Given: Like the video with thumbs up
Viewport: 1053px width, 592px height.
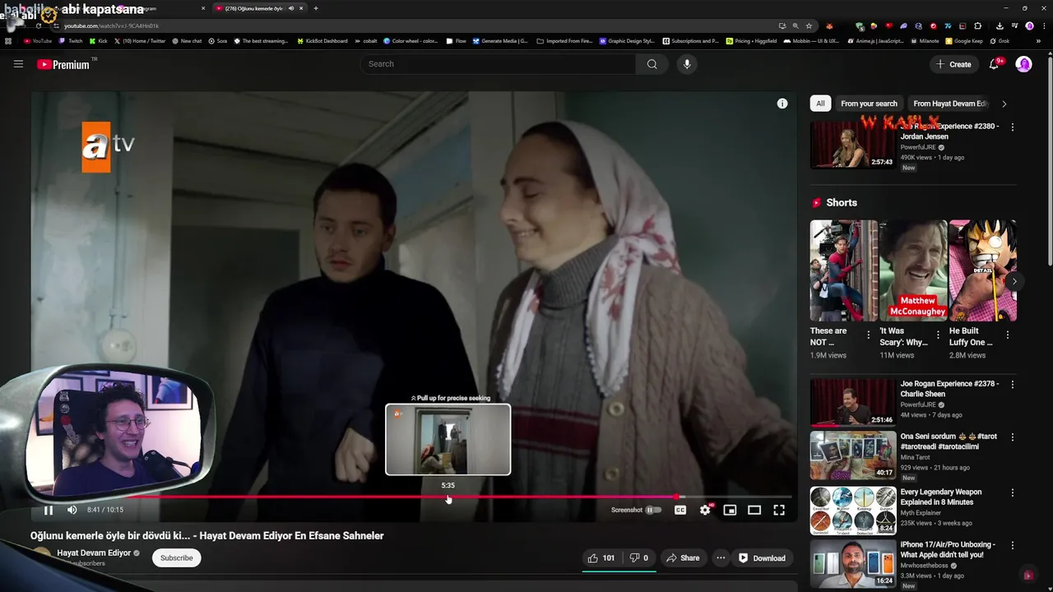Looking at the screenshot, I should point(601,558).
